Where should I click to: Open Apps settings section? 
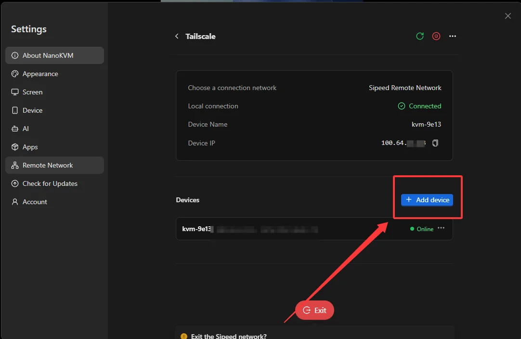pos(54,147)
